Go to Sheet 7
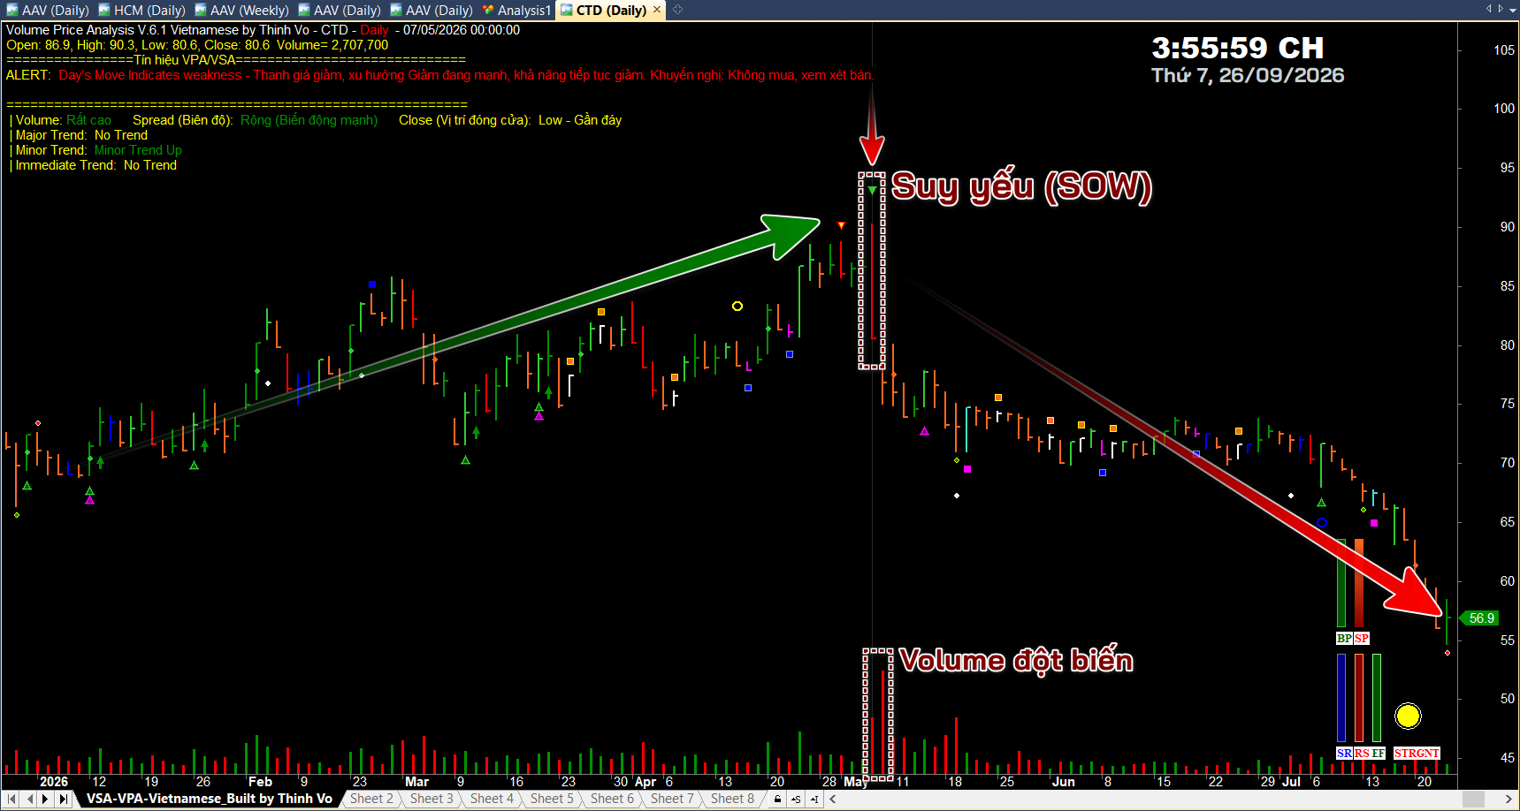The width and height of the screenshot is (1520, 811). pyautogui.click(x=672, y=799)
